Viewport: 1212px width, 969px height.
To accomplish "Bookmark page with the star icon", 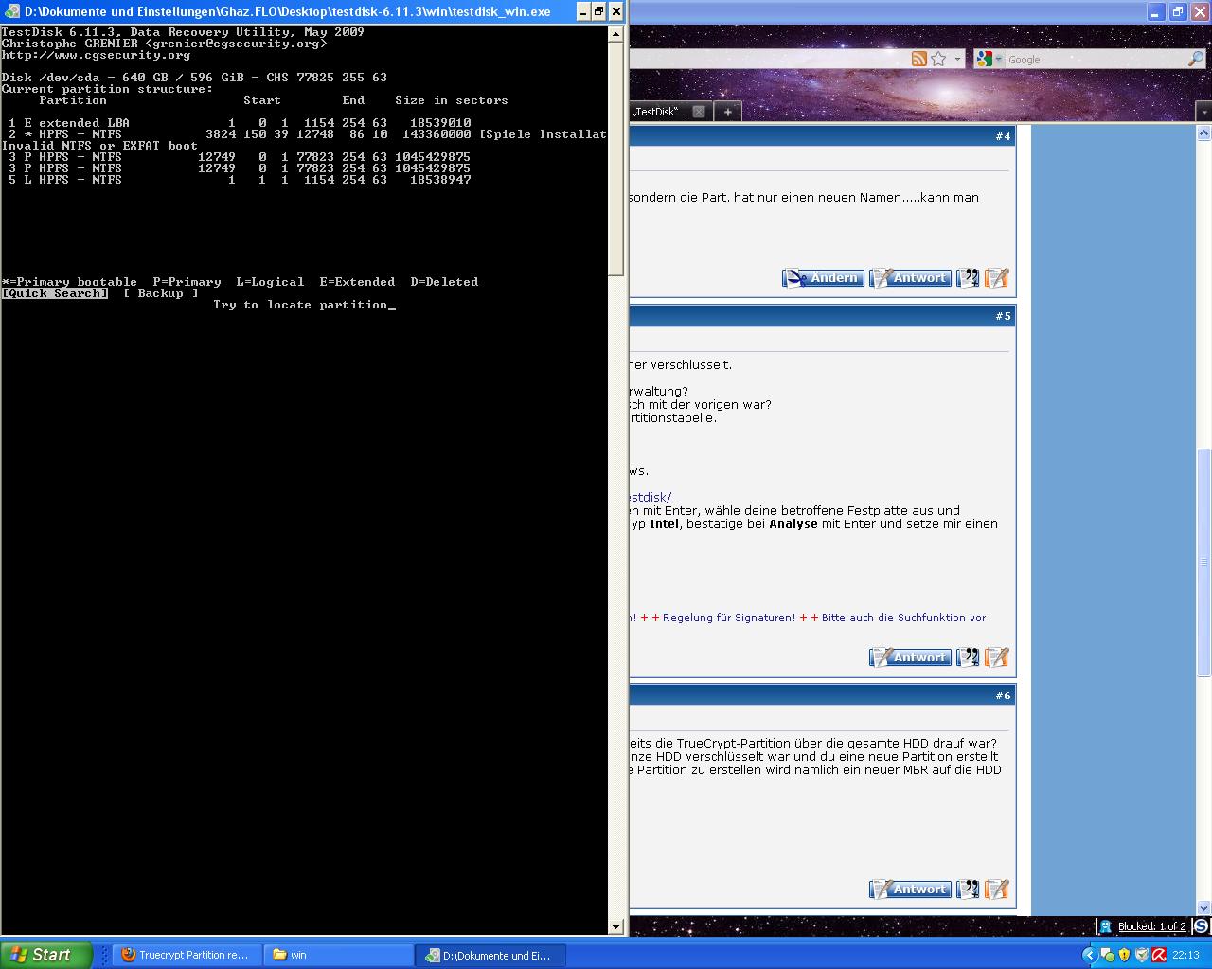I will [938, 59].
